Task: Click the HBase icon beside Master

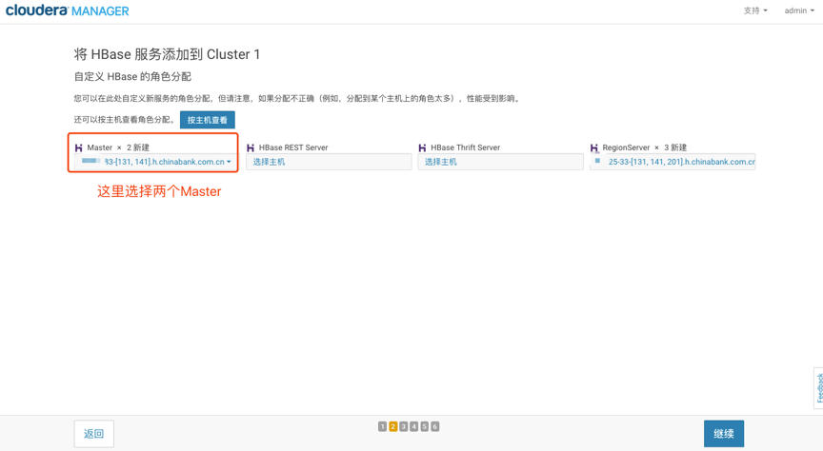Action: coord(79,147)
